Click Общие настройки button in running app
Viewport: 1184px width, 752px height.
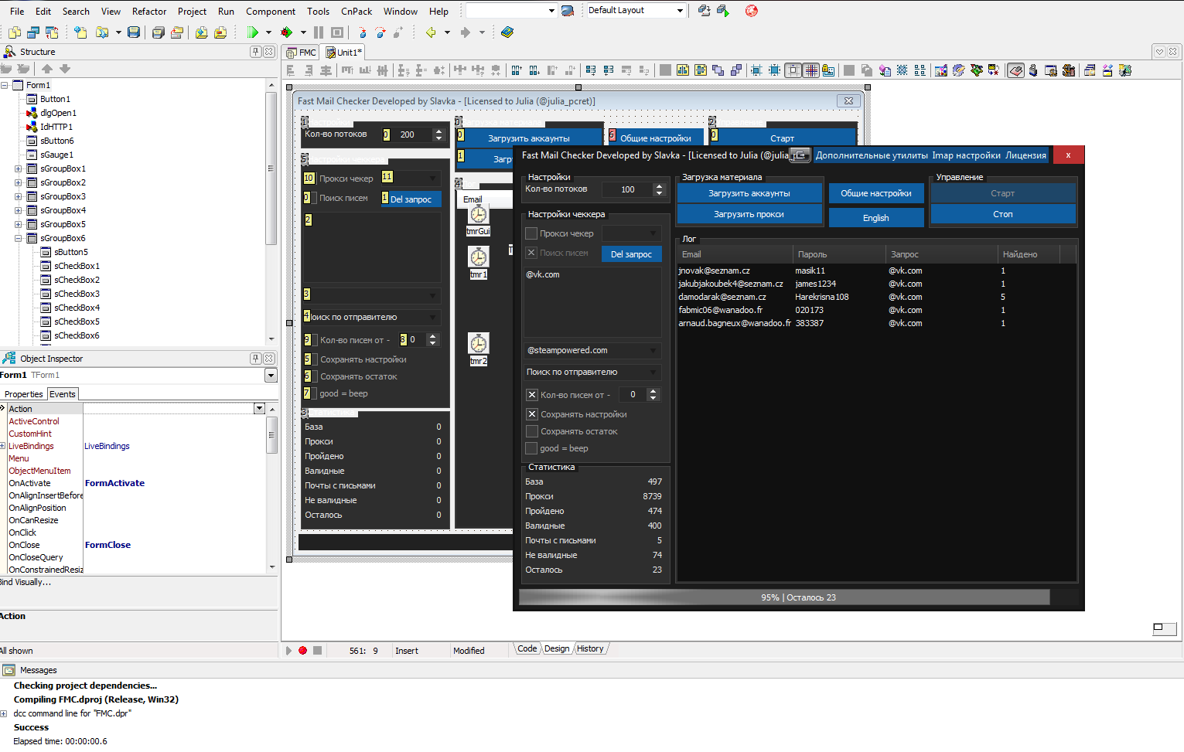[876, 193]
